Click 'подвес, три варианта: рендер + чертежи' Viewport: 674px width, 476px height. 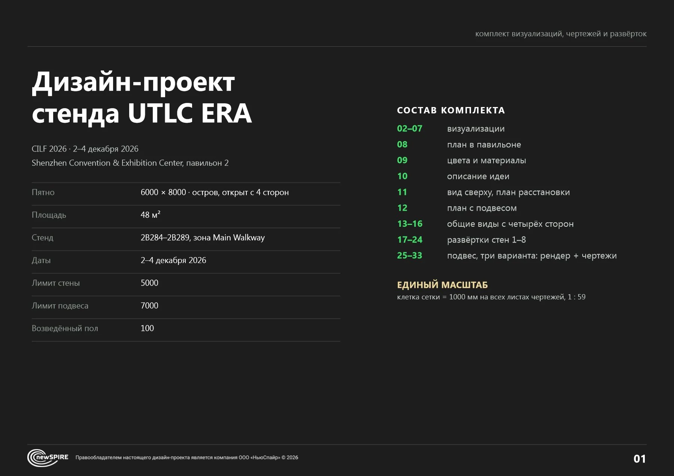point(532,256)
